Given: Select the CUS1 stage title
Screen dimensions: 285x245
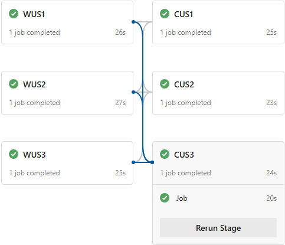Looking at the screenshot, I should pos(184,14).
